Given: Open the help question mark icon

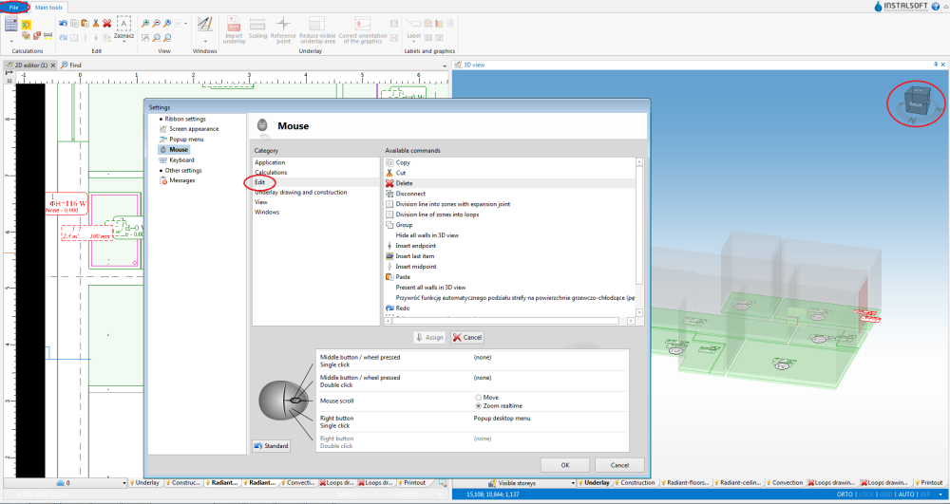Looking at the screenshot, I should 936,6.
